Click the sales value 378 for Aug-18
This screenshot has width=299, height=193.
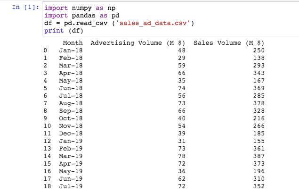click(259, 103)
